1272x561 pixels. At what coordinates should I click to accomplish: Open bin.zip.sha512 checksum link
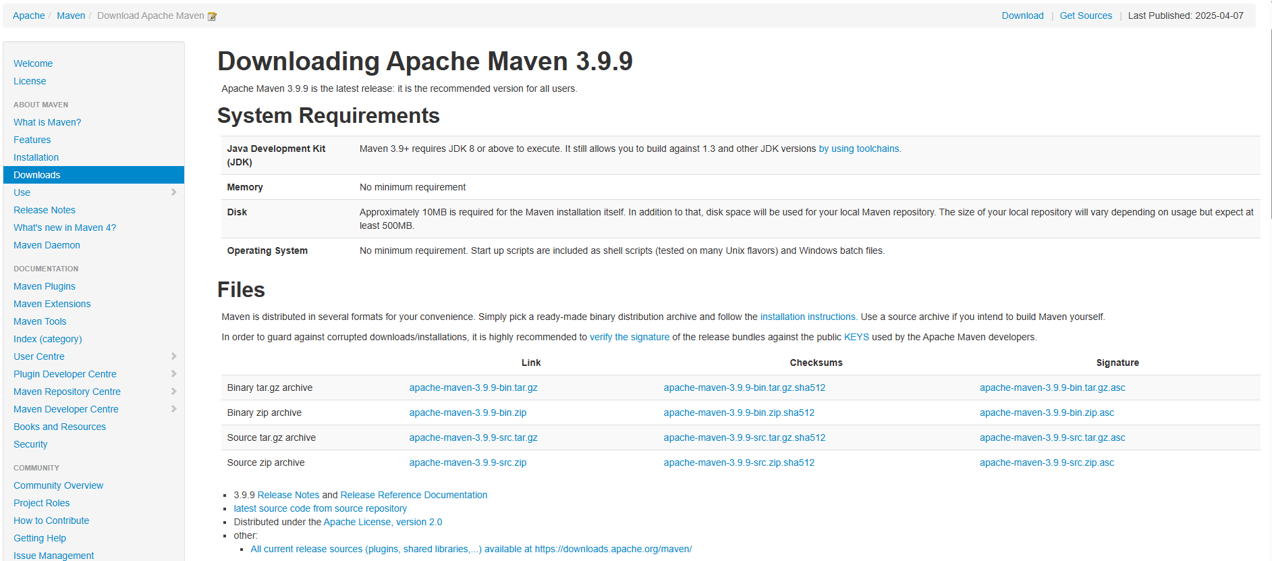739,412
